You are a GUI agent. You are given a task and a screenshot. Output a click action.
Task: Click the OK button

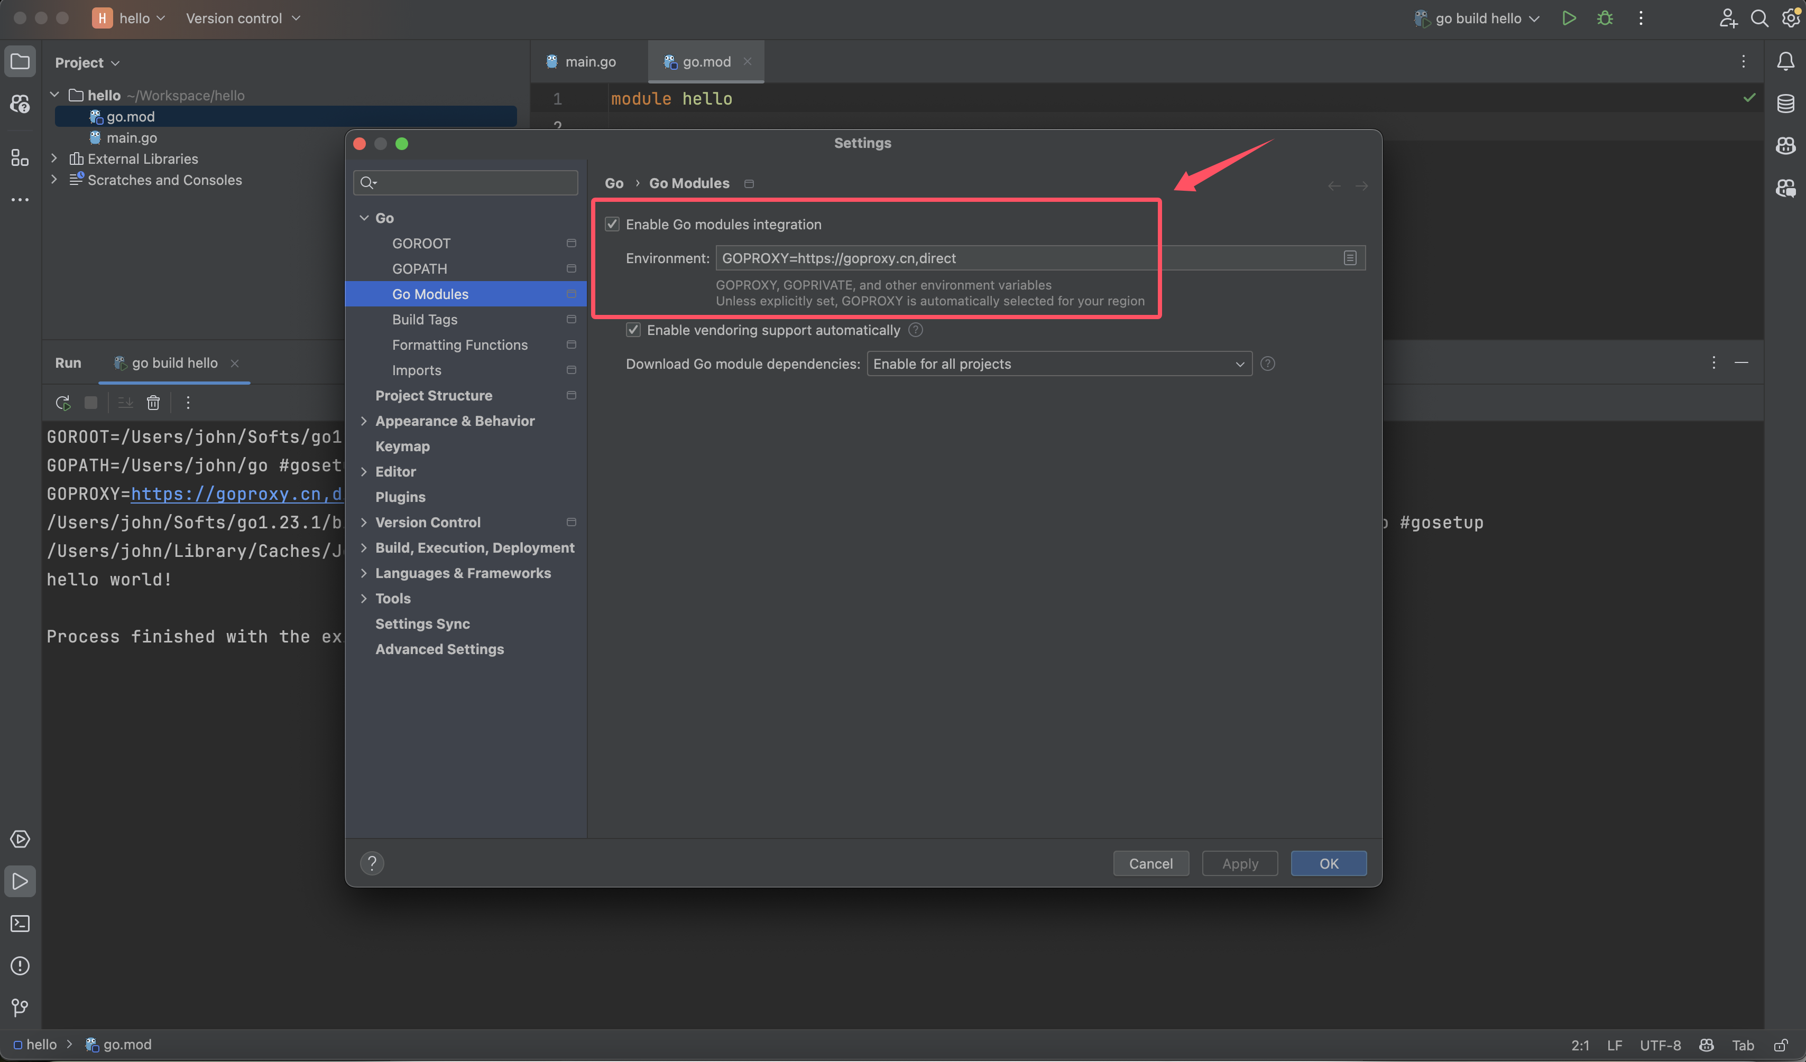(1328, 864)
